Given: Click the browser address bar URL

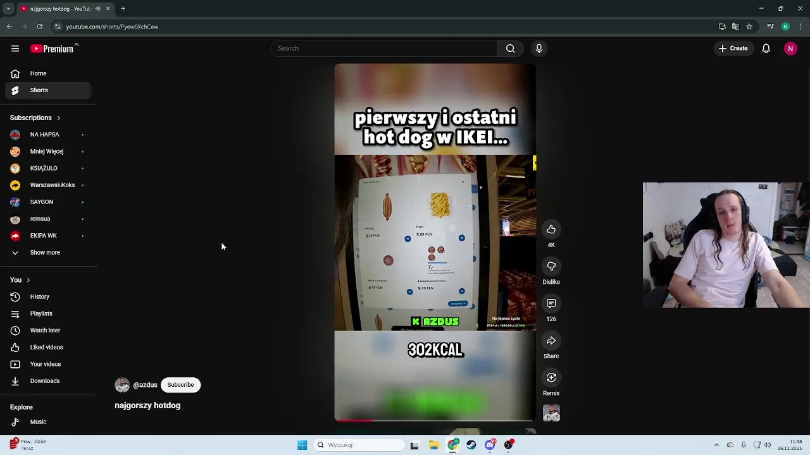Looking at the screenshot, I should 112,27.
